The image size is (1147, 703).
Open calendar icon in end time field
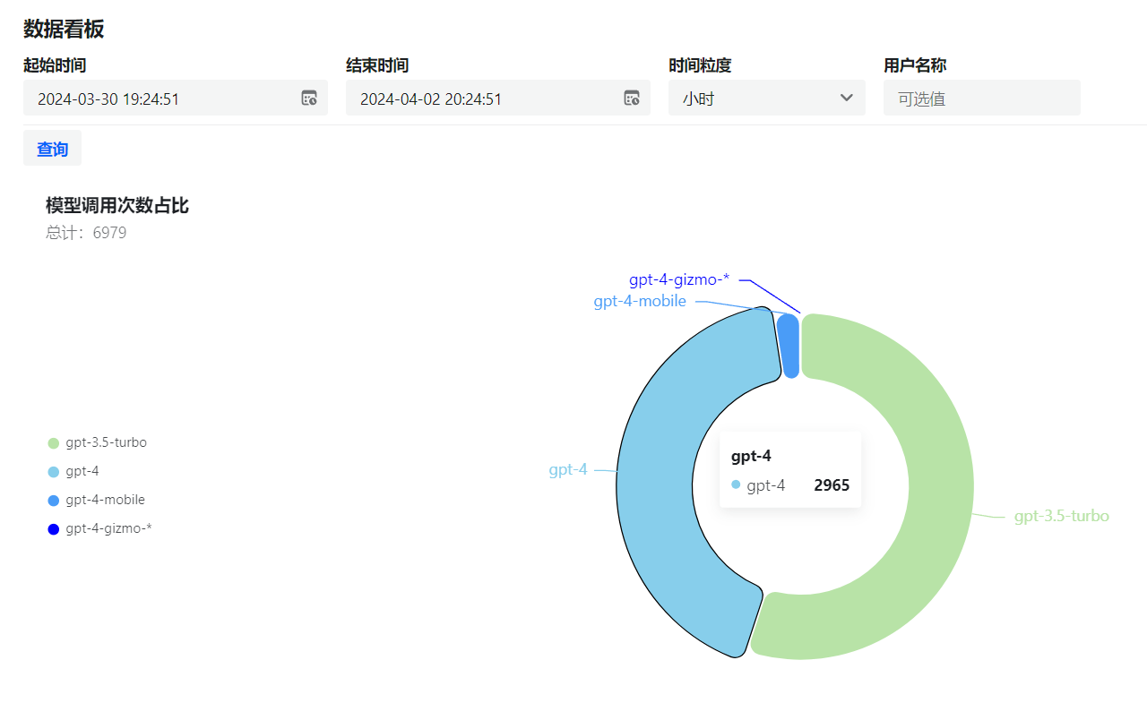(x=632, y=99)
